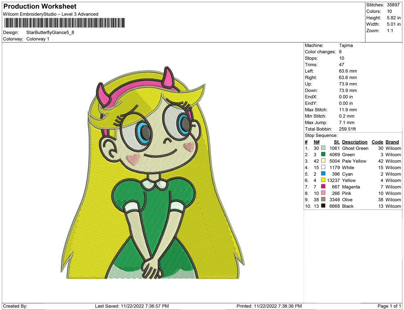Click the Left value 63.6 mm
The height and width of the screenshot is (310, 404).
coord(348,71)
